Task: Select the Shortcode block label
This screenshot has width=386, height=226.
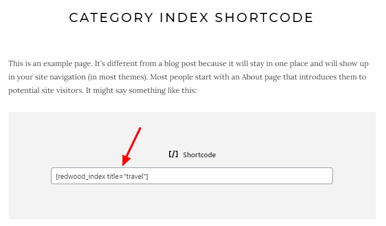Action: (199, 155)
